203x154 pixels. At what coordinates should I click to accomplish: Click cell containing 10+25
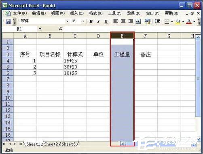pos(75,73)
